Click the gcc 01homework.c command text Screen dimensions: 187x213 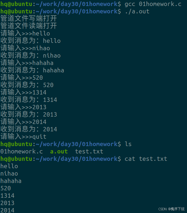(x=153, y=4)
